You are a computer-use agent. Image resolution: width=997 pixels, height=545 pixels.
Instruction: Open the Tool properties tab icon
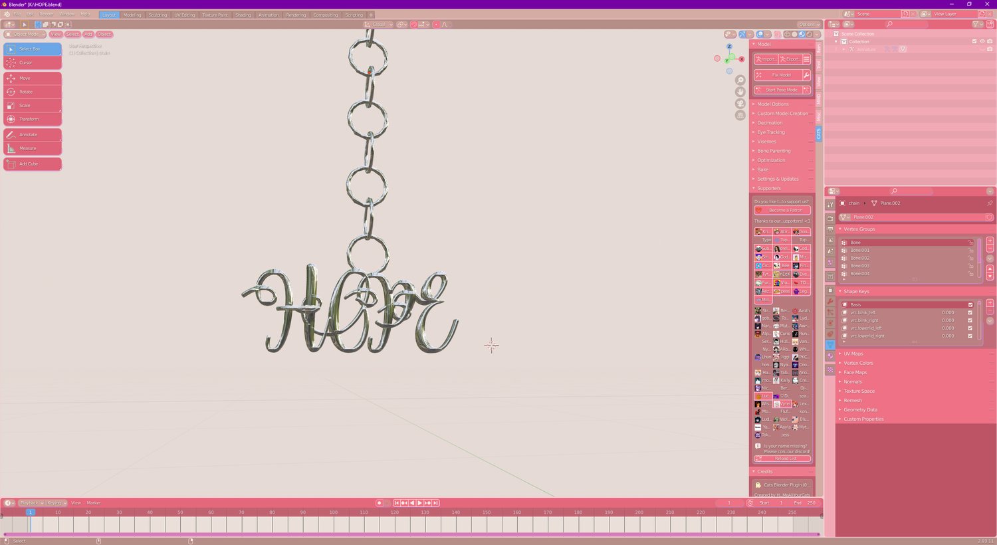click(x=830, y=205)
